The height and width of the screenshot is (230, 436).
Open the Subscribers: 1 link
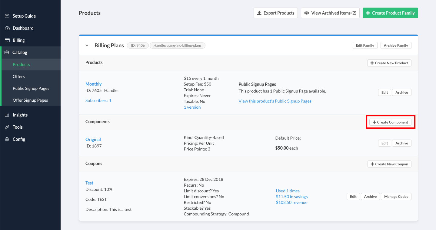coord(98,100)
